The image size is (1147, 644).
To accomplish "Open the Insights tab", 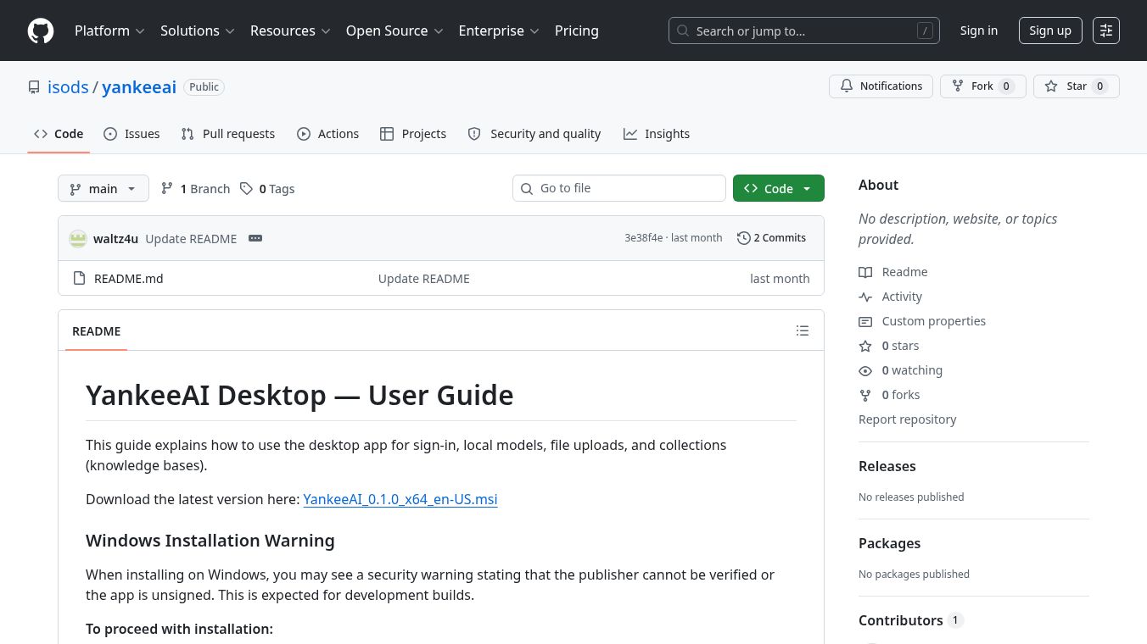I will (657, 134).
